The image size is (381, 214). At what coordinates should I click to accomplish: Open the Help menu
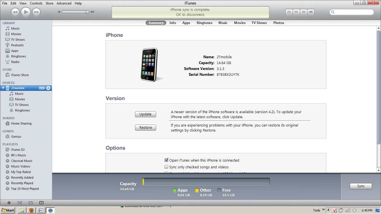pyautogui.click(x=78, y=3)
